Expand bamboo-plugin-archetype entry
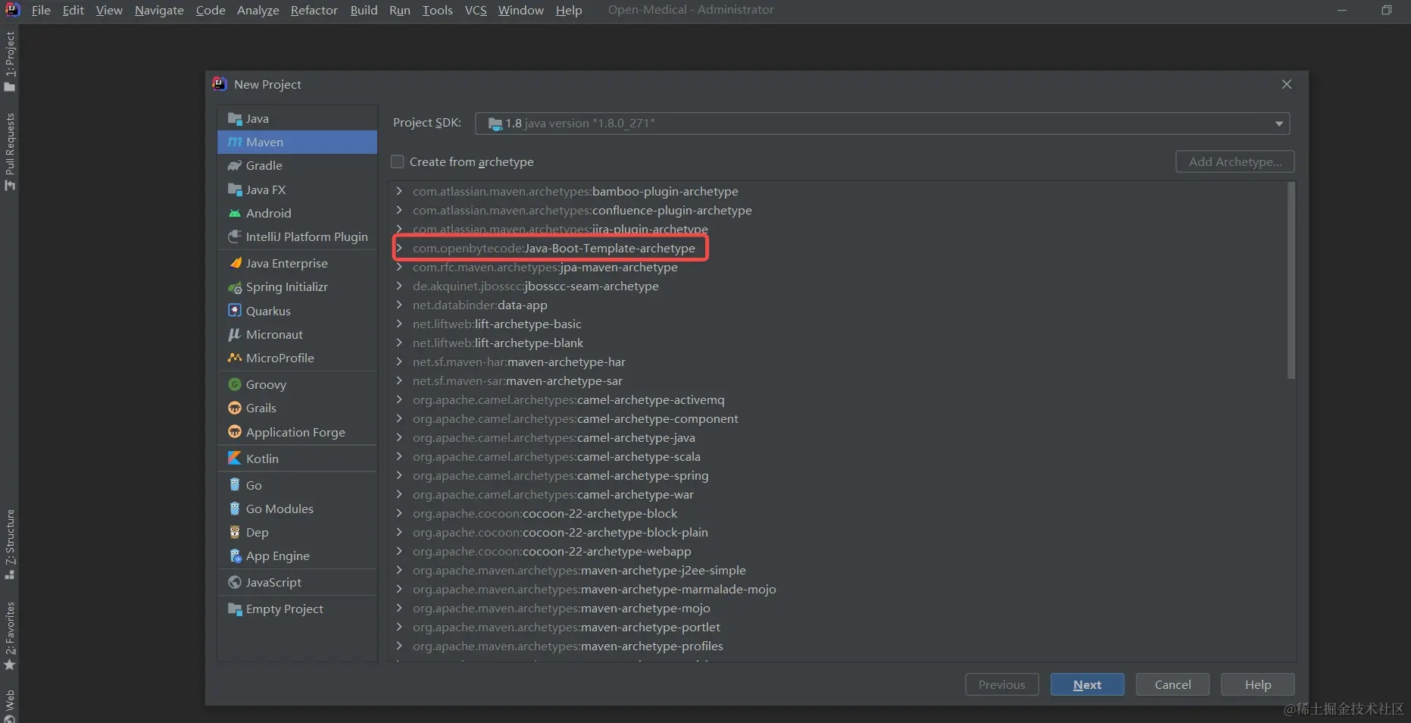1411x723 pixels. pyautogui.click(x=399, y=191)
